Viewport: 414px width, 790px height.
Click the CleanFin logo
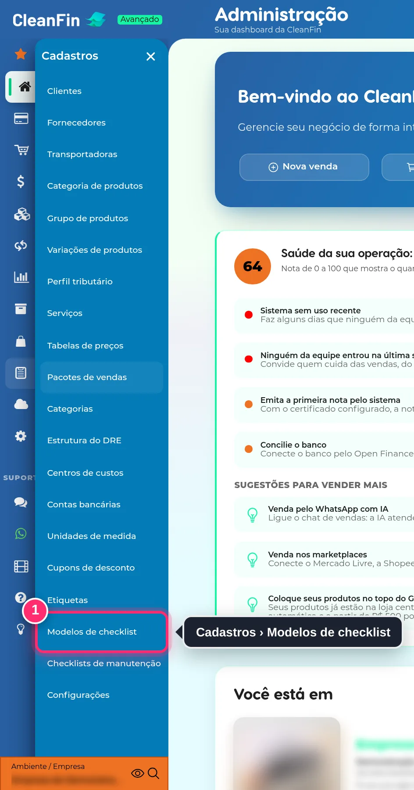point(59,20)
